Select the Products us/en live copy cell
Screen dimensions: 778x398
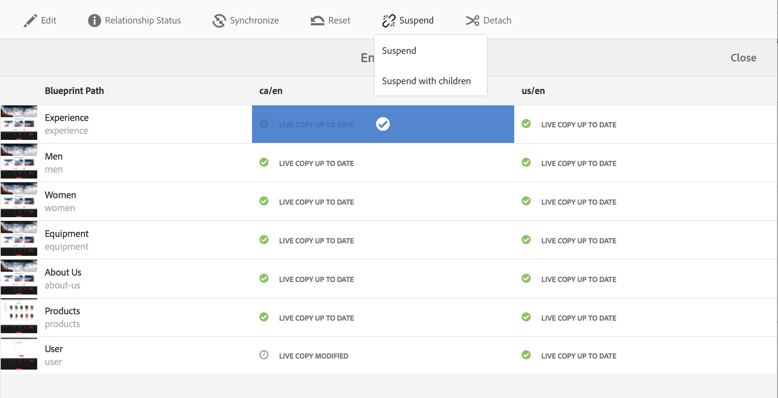(x=644, y=318)
